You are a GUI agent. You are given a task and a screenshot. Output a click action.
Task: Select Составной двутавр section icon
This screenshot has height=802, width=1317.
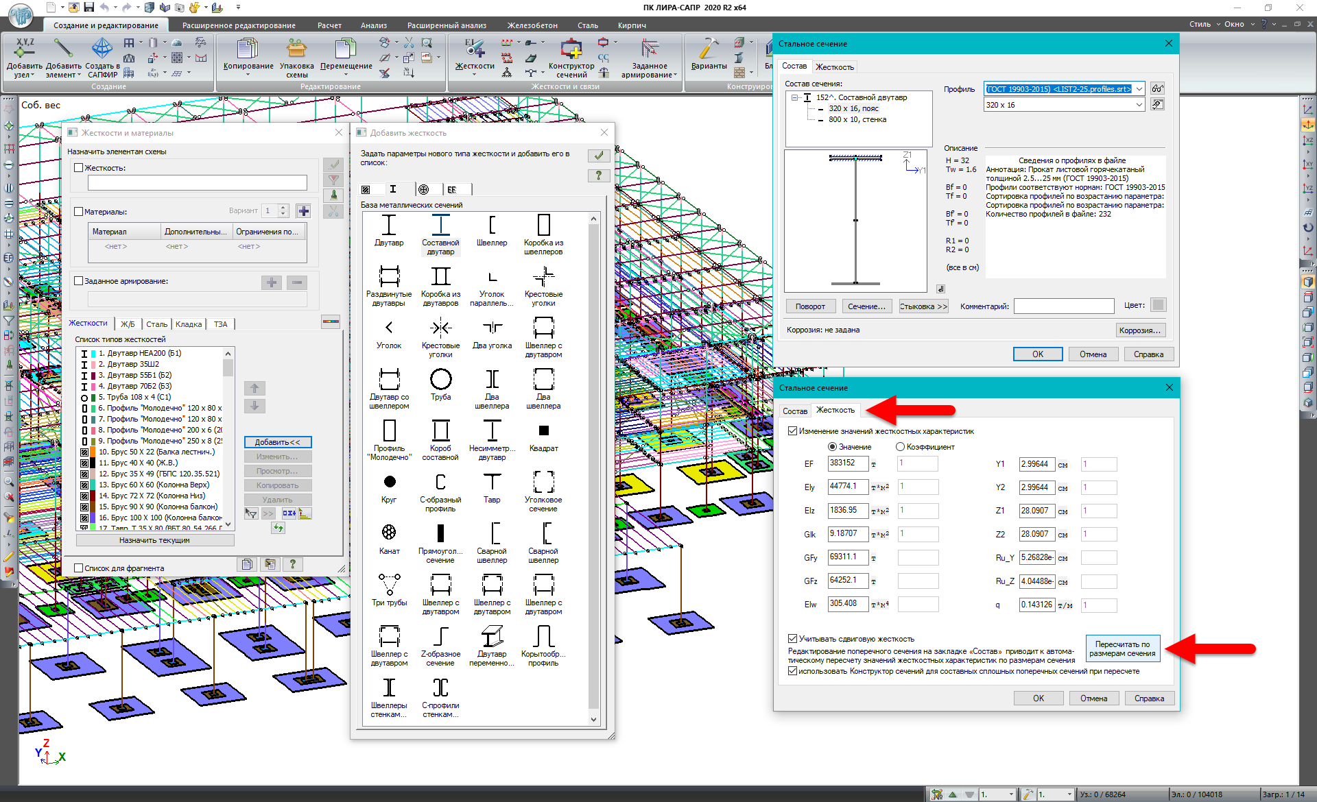440,226
